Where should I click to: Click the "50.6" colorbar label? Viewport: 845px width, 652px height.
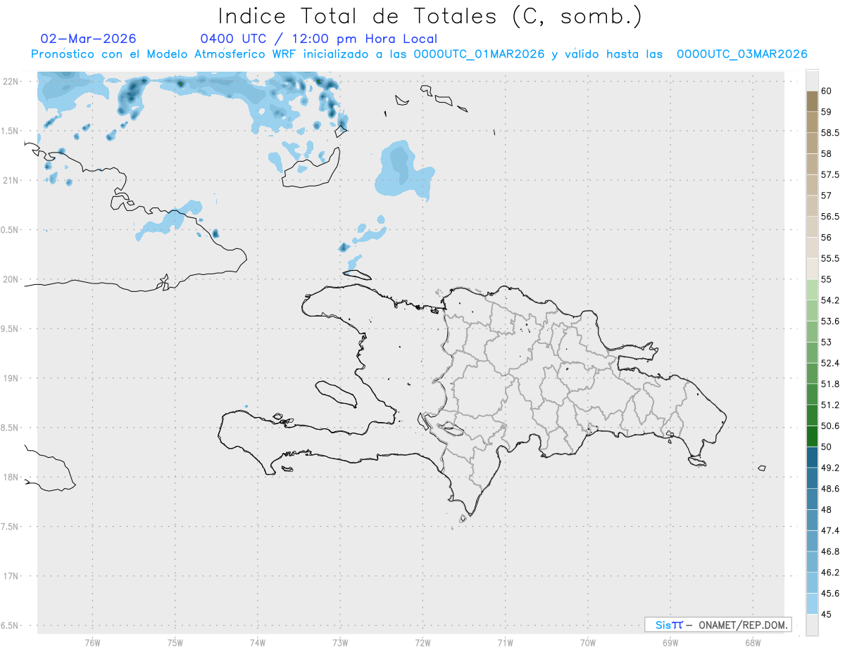coord(830,426)
